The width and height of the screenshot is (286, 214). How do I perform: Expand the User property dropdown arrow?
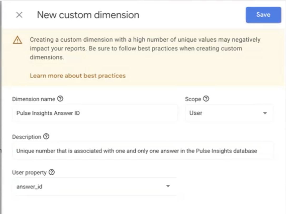click(x=167, y=186)
